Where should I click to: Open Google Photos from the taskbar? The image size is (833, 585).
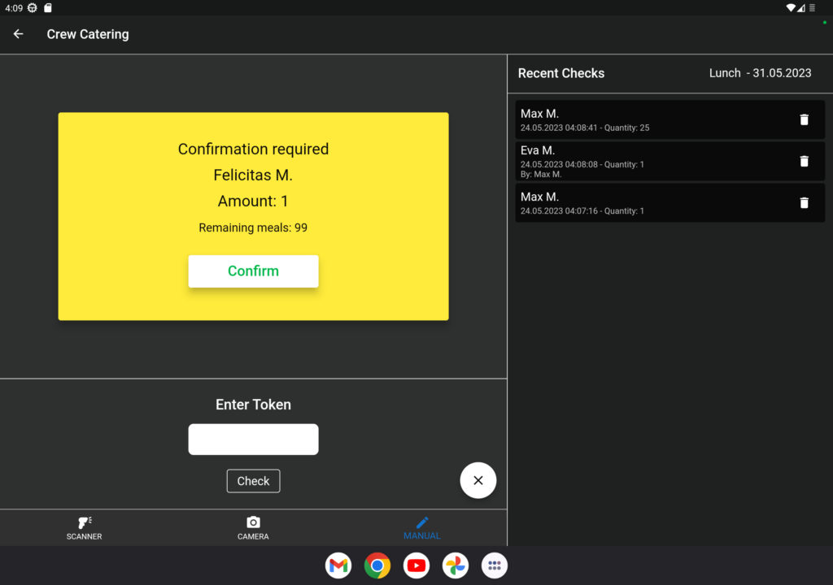(x=456, y=565)
